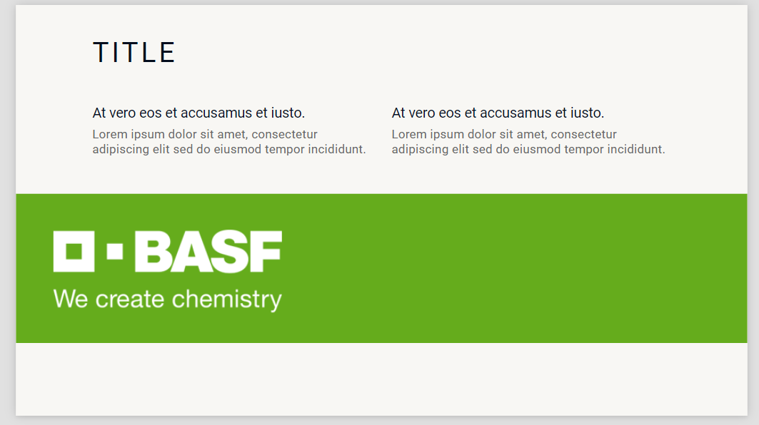This screenshot has width=759, height=425.
Task: Select the TITLE heading text
Action: click(x=134, y=53)
